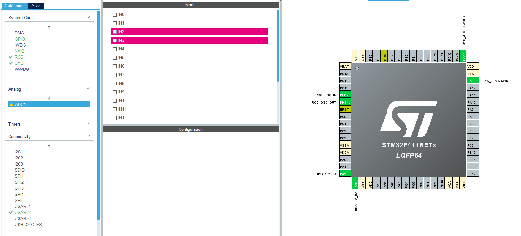
Task: Select IWDG in System Core
Action: click(20, 45)
